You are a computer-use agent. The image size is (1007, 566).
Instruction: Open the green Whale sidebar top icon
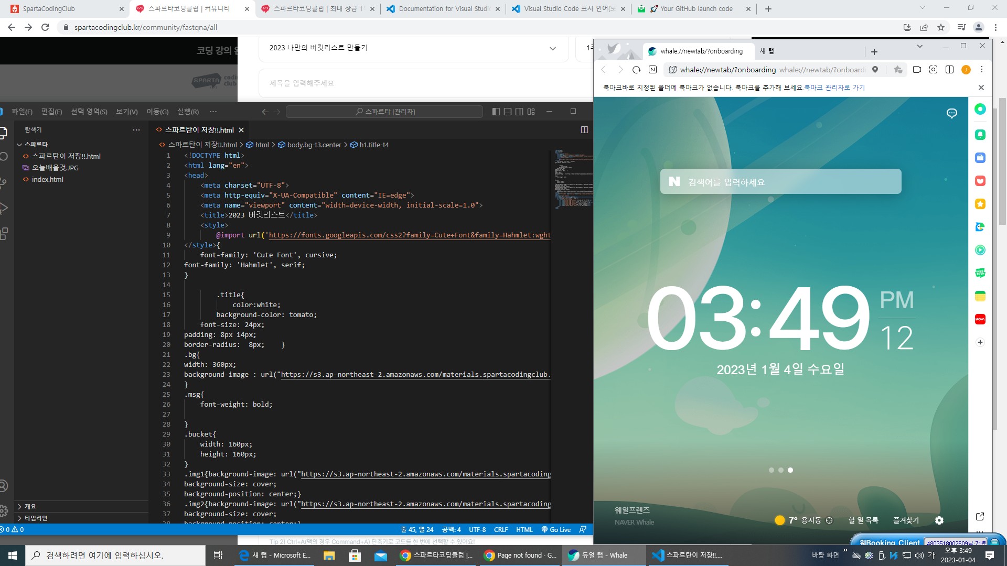tap(980, 109)
